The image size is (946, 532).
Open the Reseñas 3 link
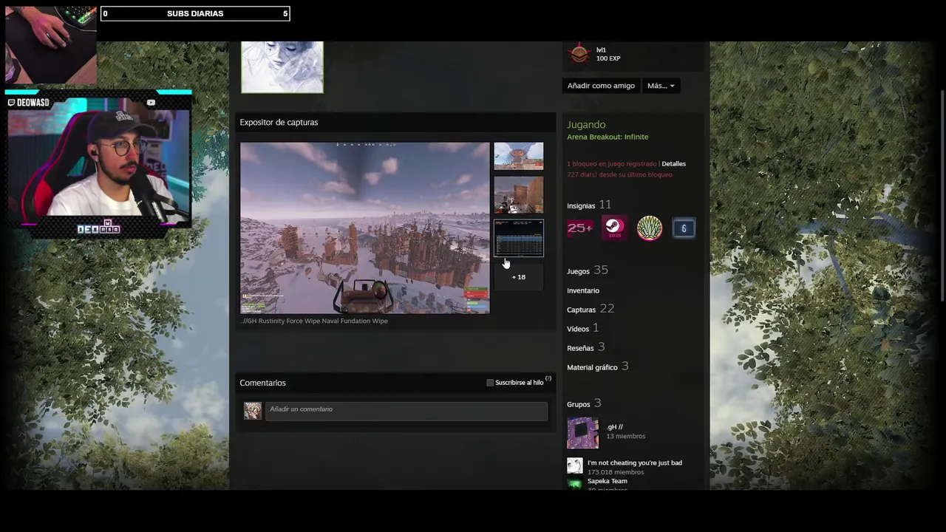coord(585,347)
